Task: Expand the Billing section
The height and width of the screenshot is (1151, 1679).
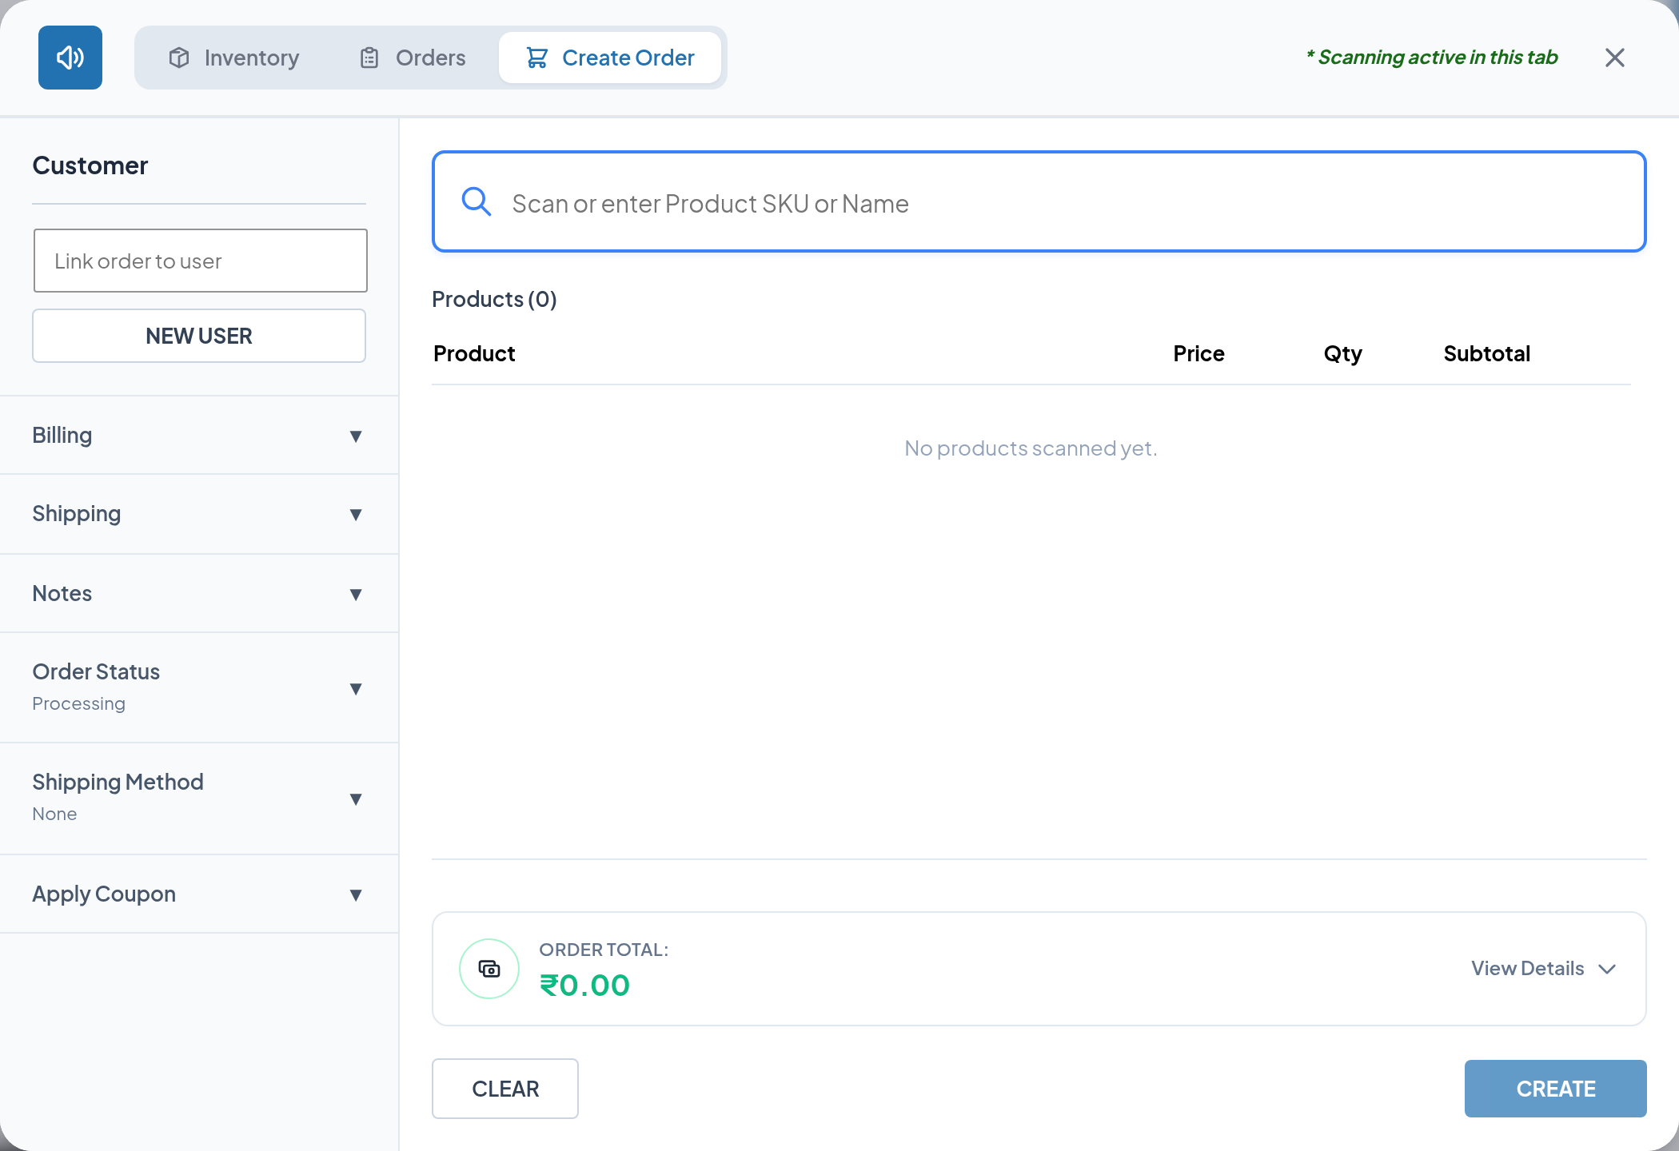Action: [x=199, y=436]
